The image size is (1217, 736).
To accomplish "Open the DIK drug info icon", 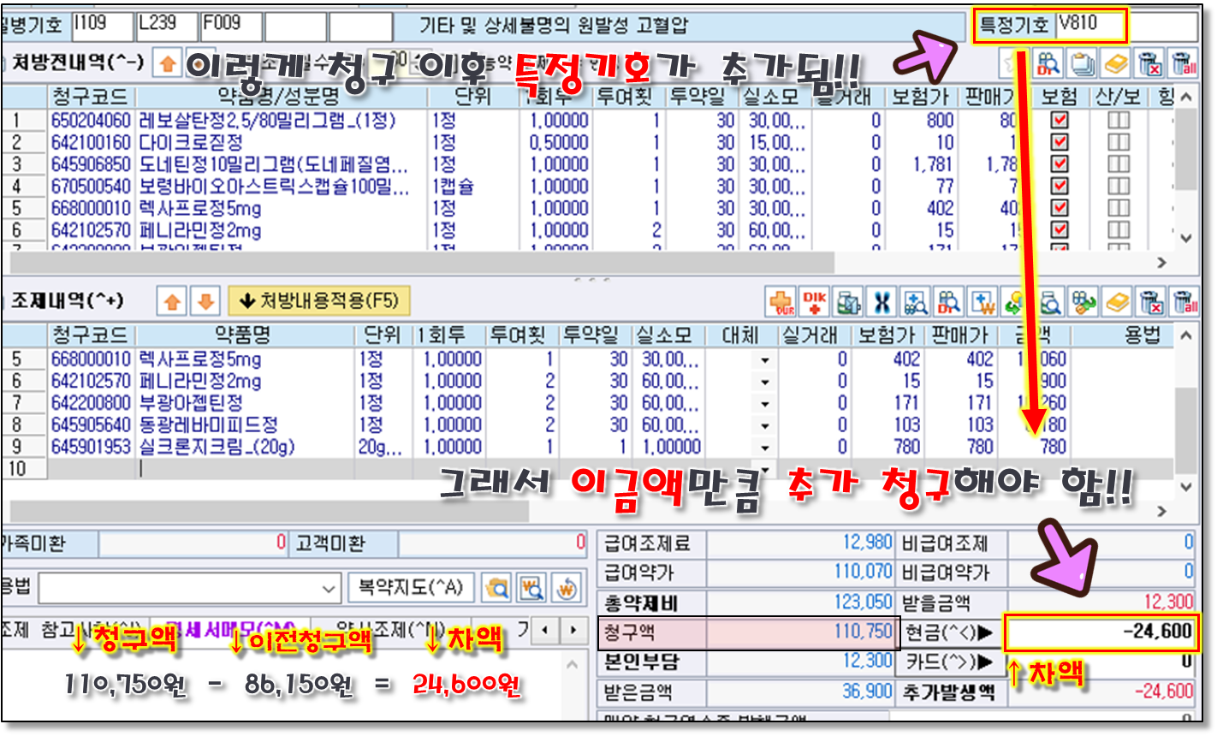I will (814, 302).
